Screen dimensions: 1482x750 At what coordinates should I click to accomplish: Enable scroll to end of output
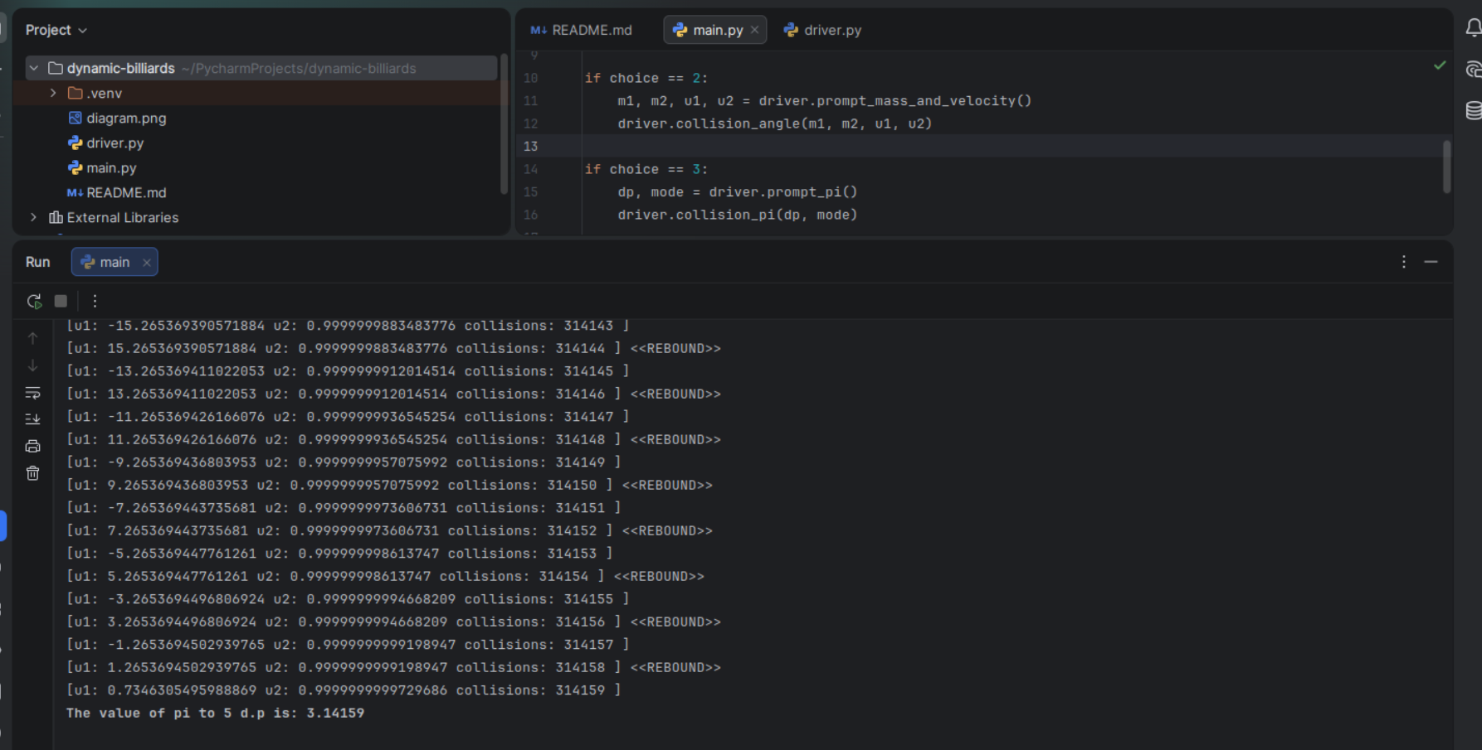pyautogui.click(x=33, y=419)
